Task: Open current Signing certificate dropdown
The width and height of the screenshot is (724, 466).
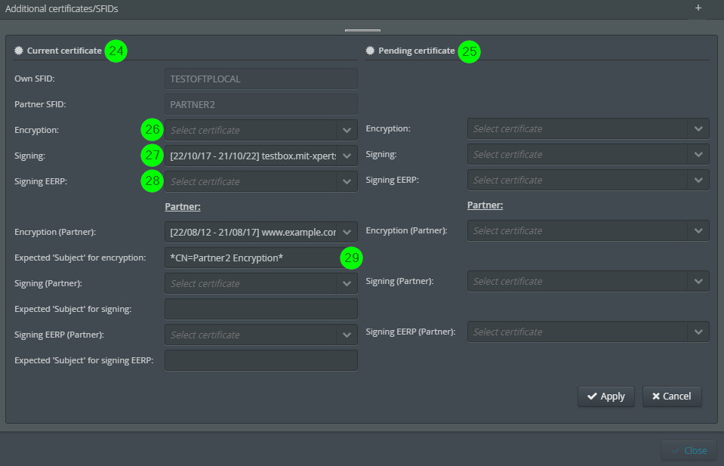Action: click(261, 156)
